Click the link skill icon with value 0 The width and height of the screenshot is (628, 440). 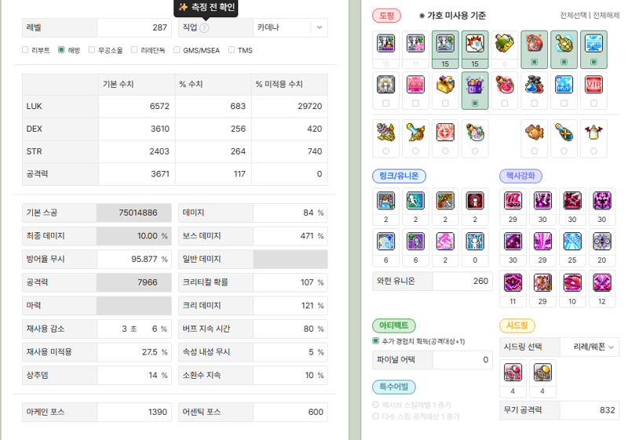click(x=475, y=242)
